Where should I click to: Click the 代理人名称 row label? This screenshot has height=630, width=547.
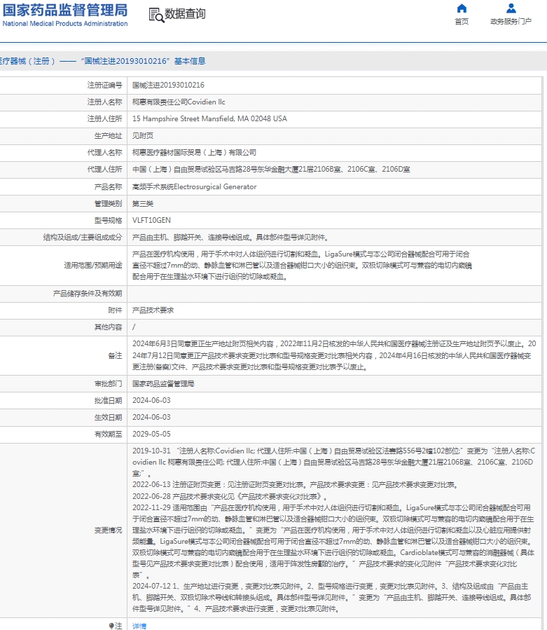pos(104,153)
